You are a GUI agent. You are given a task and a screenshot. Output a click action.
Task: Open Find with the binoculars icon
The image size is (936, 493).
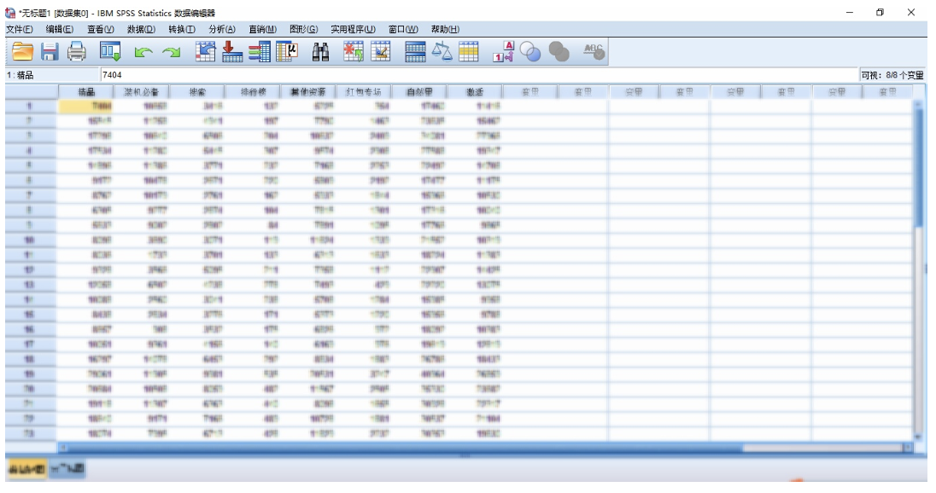click(321, 52)
